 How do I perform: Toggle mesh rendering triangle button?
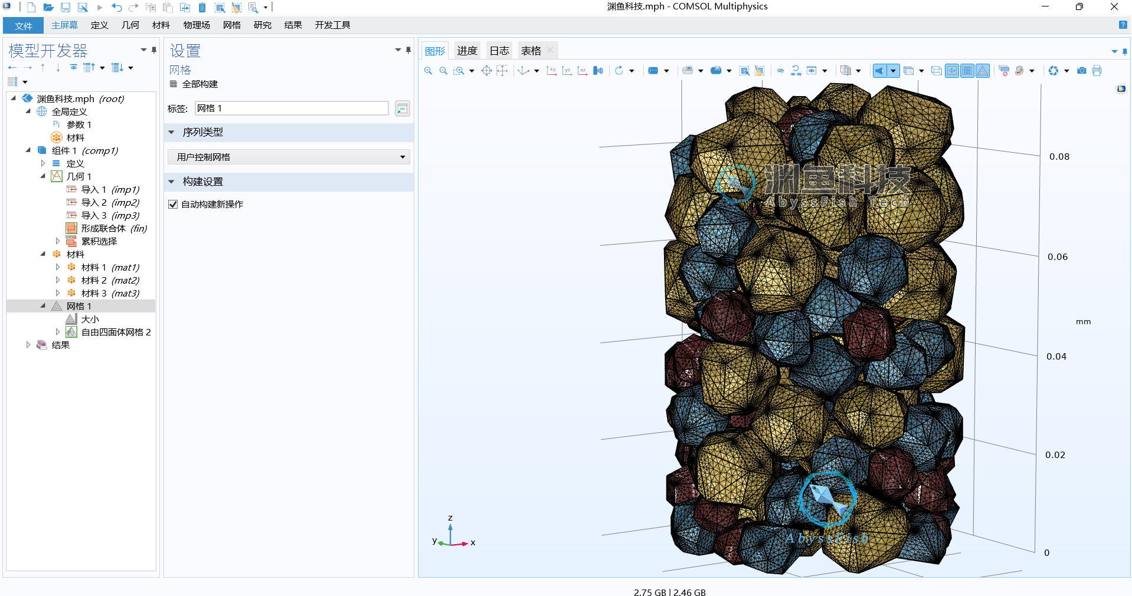982,71
